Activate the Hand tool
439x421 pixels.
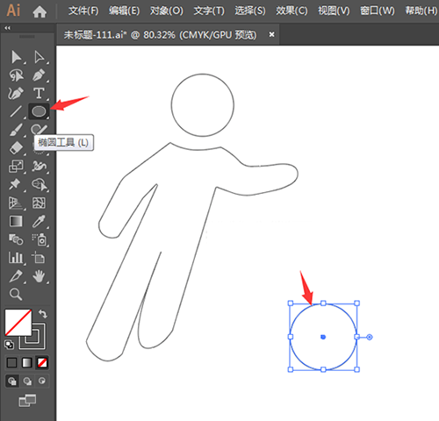(x=39, y=276)
